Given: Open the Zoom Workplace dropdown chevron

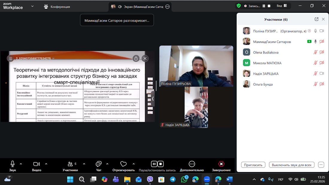Looking at the screenshot, I should [x=32, y=6].
